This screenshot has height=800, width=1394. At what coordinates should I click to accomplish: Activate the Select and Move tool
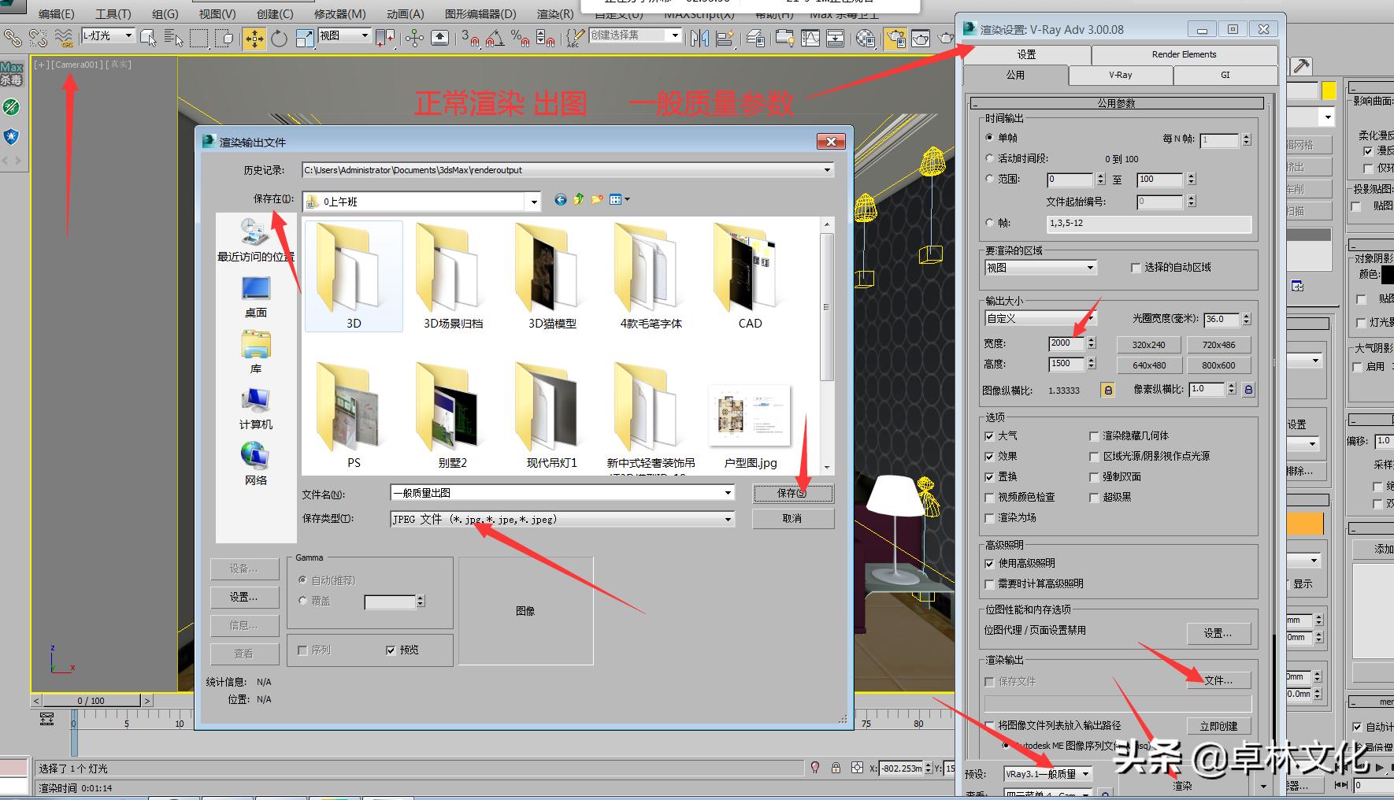tap(254, 37)
